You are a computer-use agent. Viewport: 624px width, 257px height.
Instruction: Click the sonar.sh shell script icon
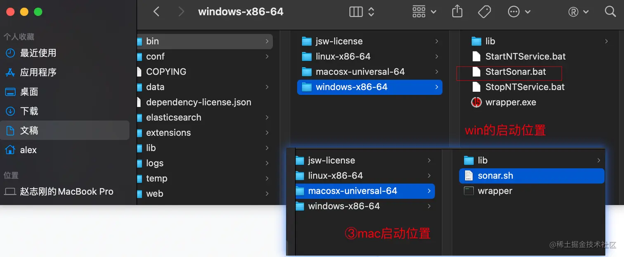coord(469,176)
